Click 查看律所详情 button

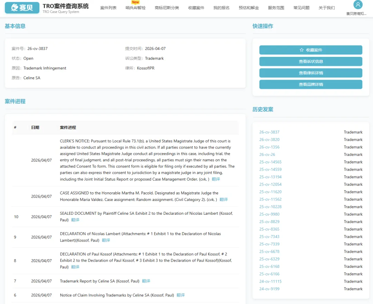point(311,73)
